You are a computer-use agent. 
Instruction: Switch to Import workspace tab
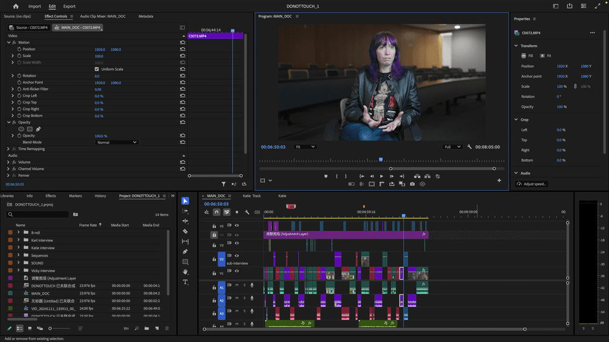point(34,6)
